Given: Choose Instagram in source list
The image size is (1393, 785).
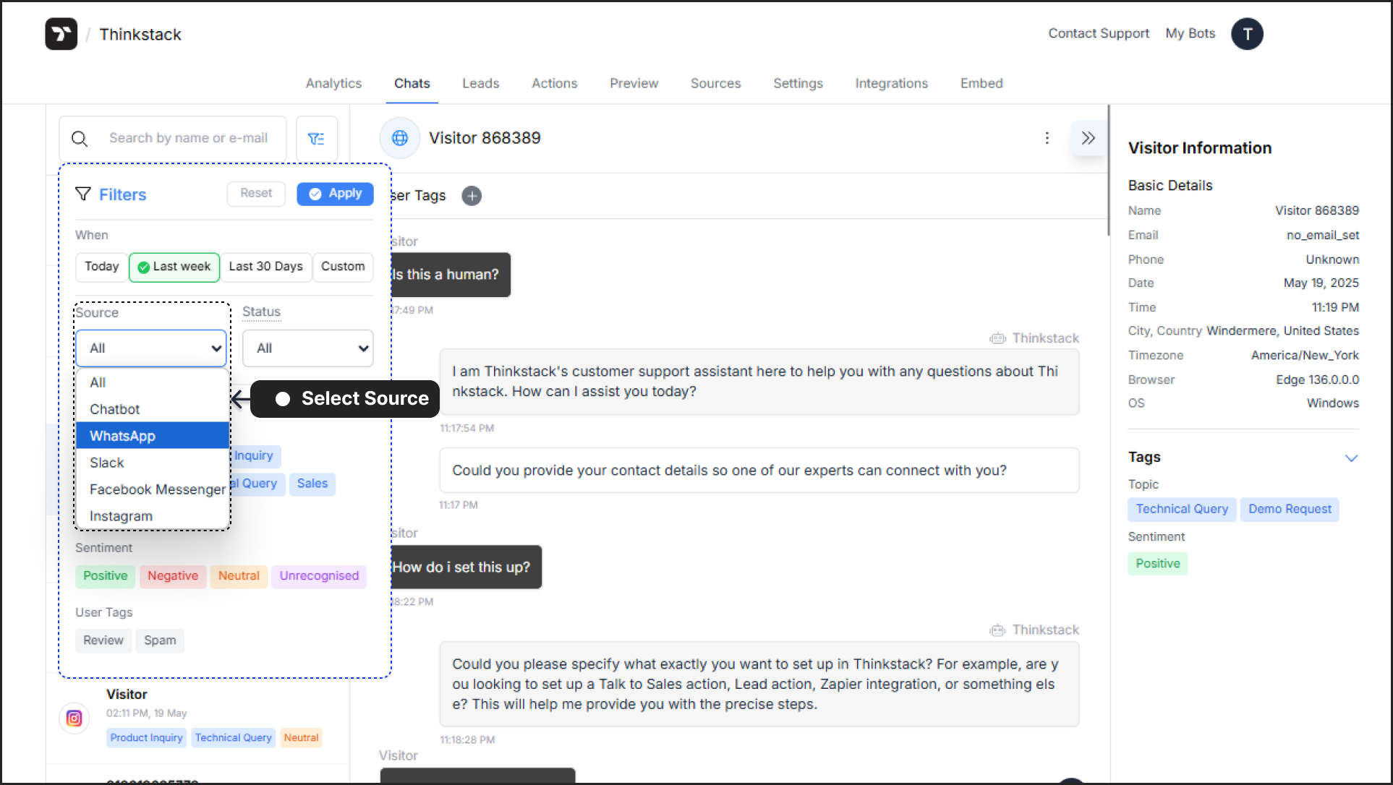Looking at the screenshot, I should tap(153, 516).
